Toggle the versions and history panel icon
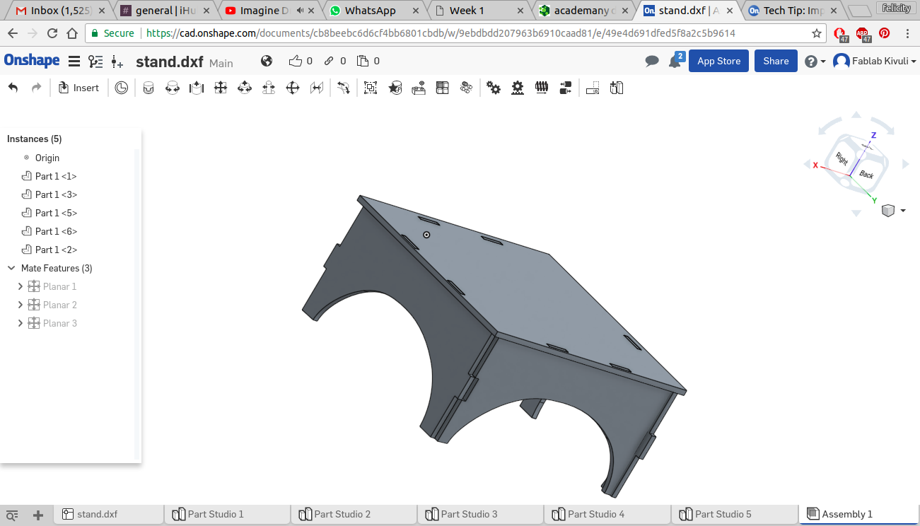 pyautogui.click(x=95, y=62)
